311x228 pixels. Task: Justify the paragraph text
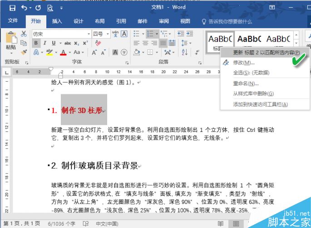(x=163, y=43)
